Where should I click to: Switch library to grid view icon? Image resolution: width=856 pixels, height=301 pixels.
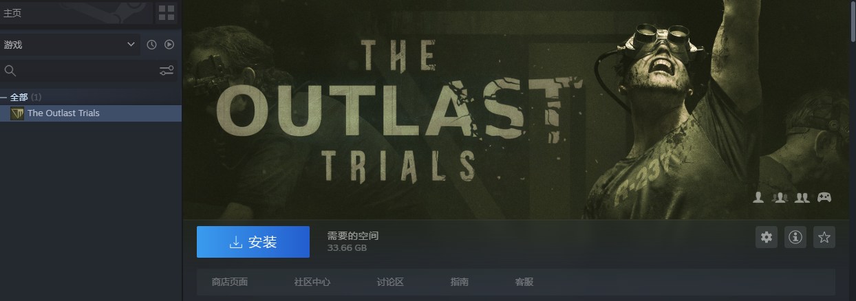[167, 12]
